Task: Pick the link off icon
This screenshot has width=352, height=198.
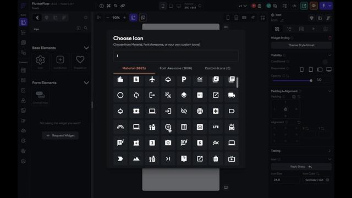Action: click(x=184, y=111)
